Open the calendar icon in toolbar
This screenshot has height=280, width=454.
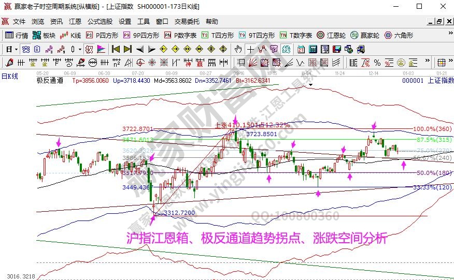(301, 49)
